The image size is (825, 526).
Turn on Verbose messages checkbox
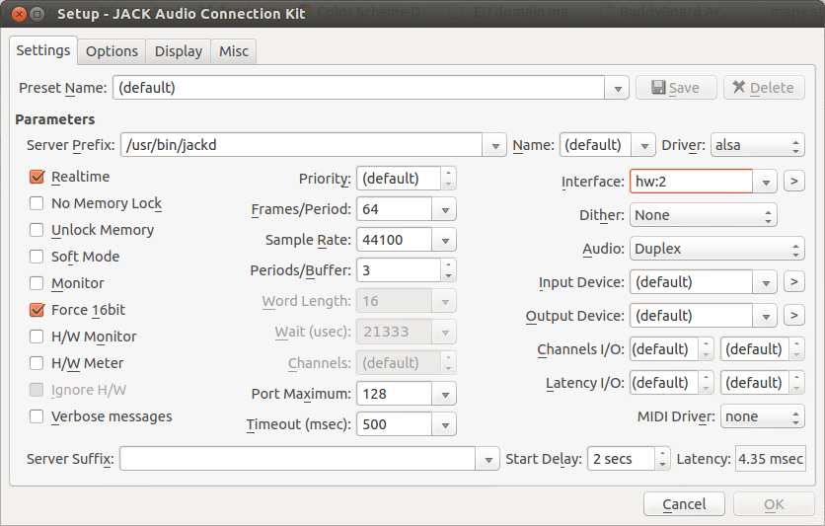[37, 416]
